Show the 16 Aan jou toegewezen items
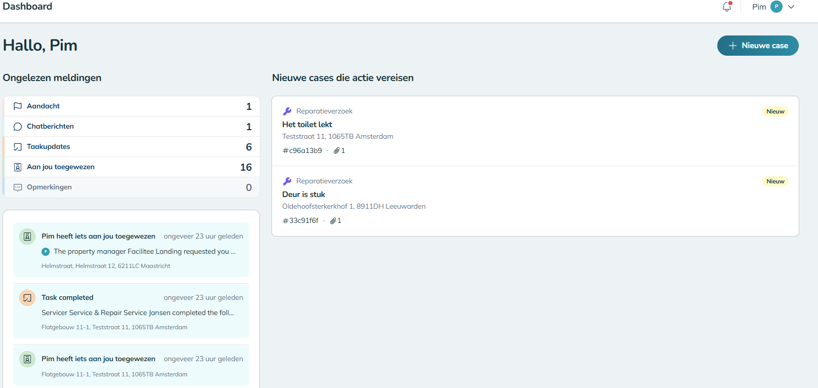818x388 pixels. tap(246, 167)
